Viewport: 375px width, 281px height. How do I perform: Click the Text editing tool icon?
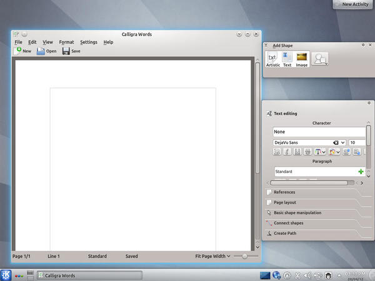coord(269,114)
